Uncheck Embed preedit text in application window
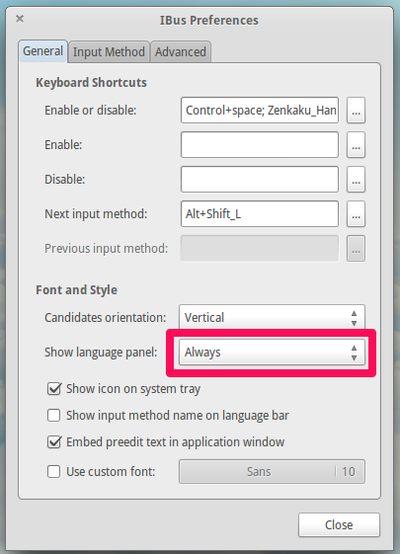400x554 pixels. coord(54,442)
